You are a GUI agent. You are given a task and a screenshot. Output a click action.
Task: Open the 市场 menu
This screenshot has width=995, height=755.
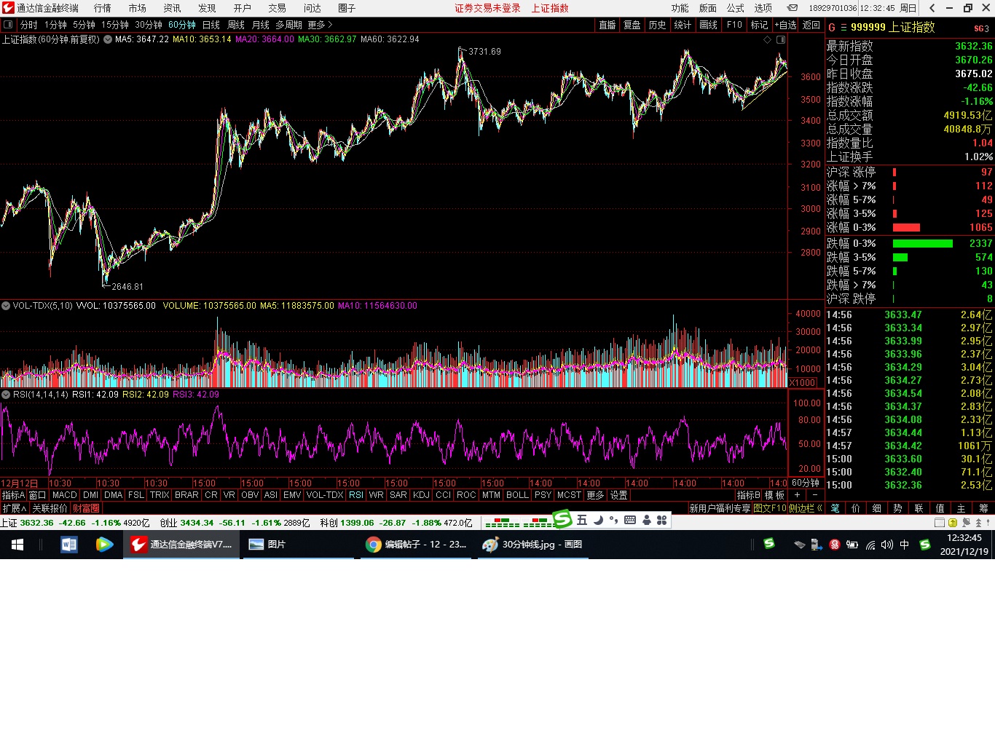point(137,8)
